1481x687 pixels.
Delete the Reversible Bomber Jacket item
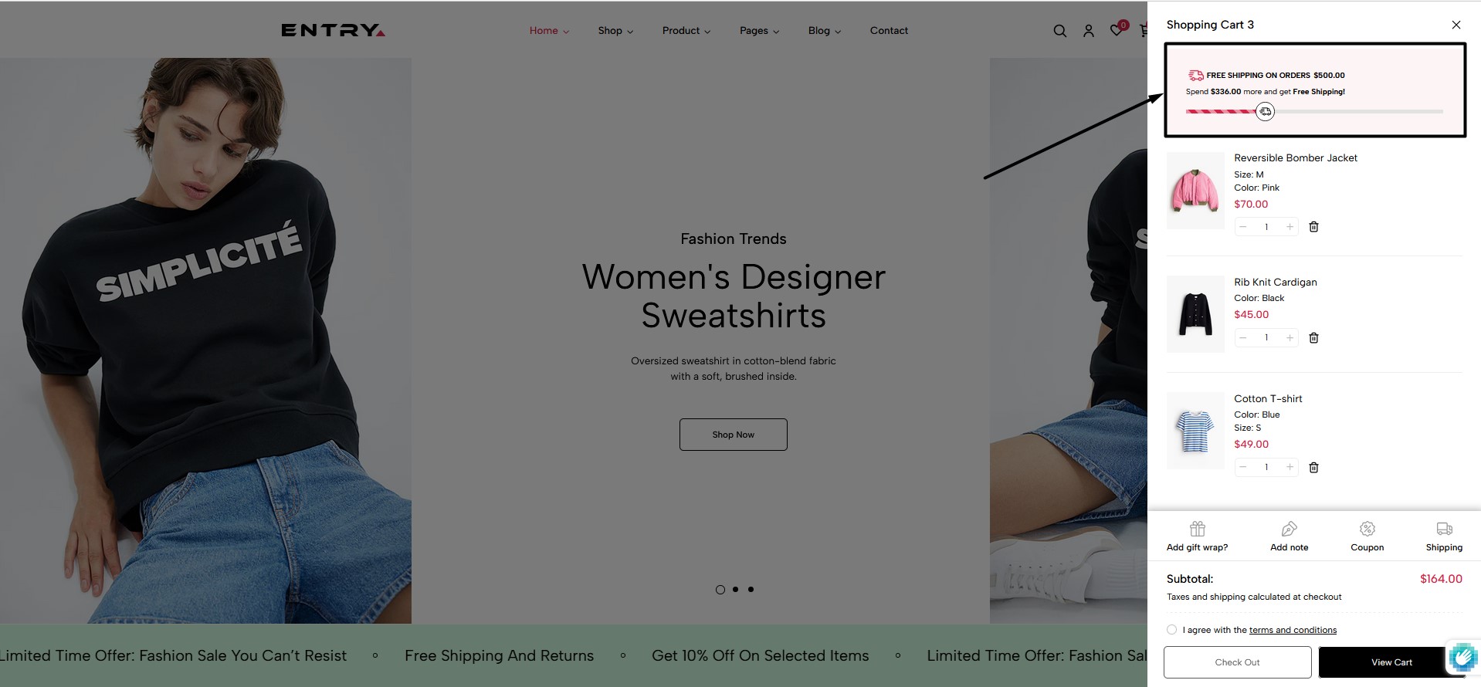click(1313, 227)
